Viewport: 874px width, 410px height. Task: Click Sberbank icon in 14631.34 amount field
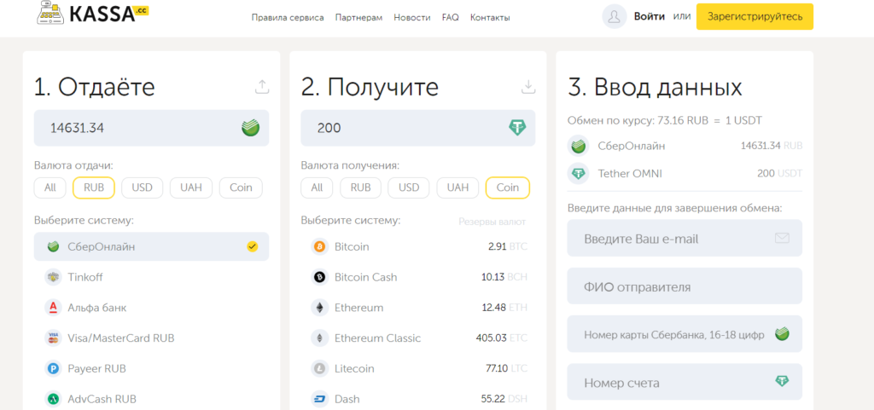(250, 128)
